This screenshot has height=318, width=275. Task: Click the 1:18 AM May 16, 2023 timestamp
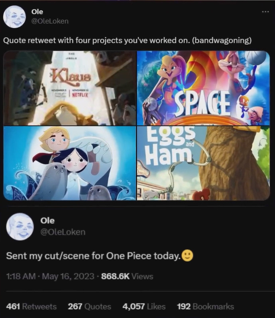[x=50, y=276]
